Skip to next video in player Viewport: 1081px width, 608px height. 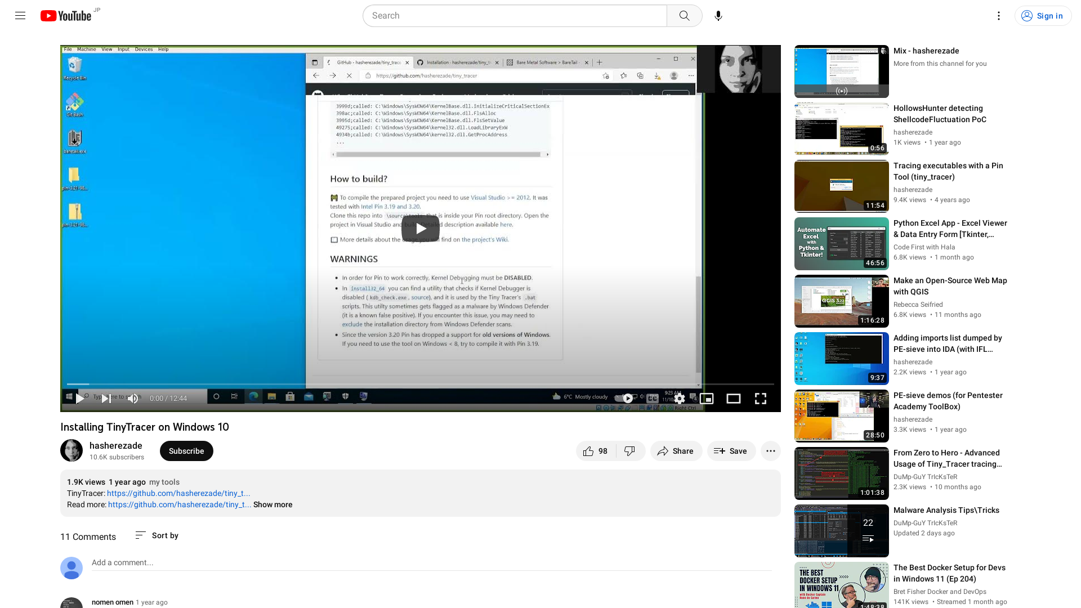point(106,399)
